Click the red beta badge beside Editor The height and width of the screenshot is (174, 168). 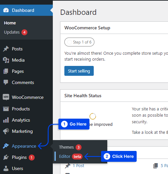click(77, 157)
